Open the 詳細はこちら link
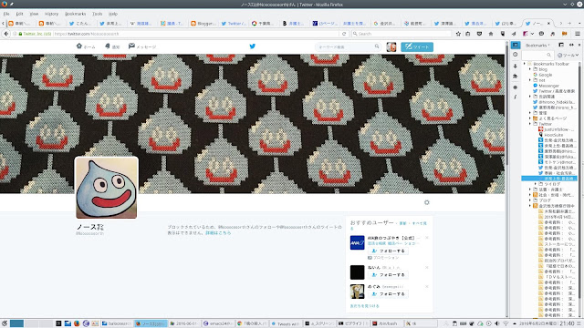584x328 pixels. 218,233
